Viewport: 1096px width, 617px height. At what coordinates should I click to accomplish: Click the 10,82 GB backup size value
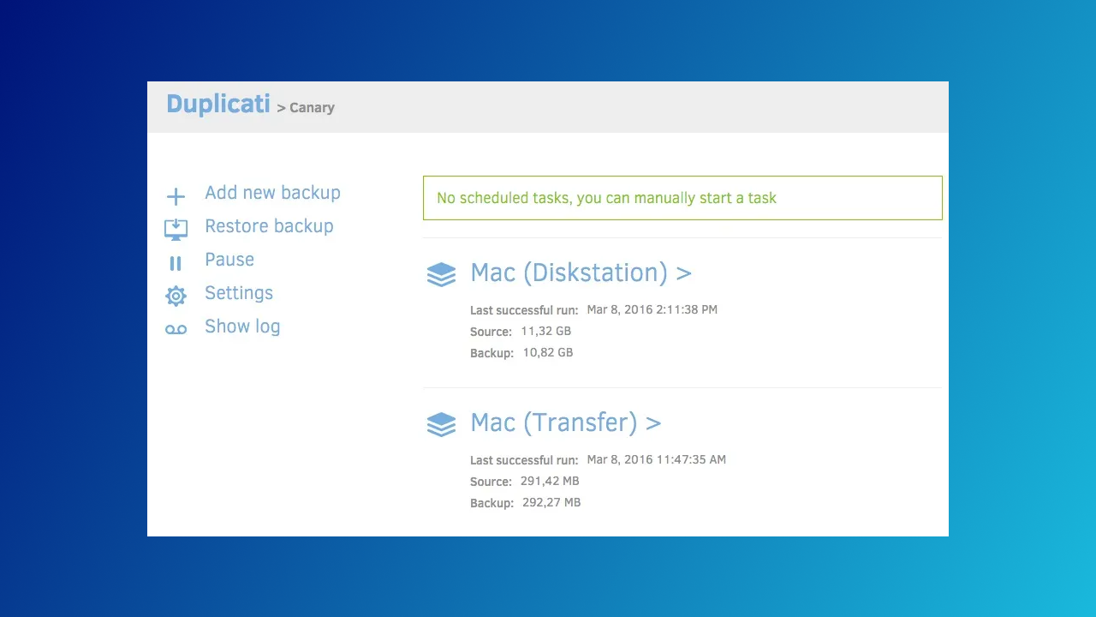(x=547, y=352)
